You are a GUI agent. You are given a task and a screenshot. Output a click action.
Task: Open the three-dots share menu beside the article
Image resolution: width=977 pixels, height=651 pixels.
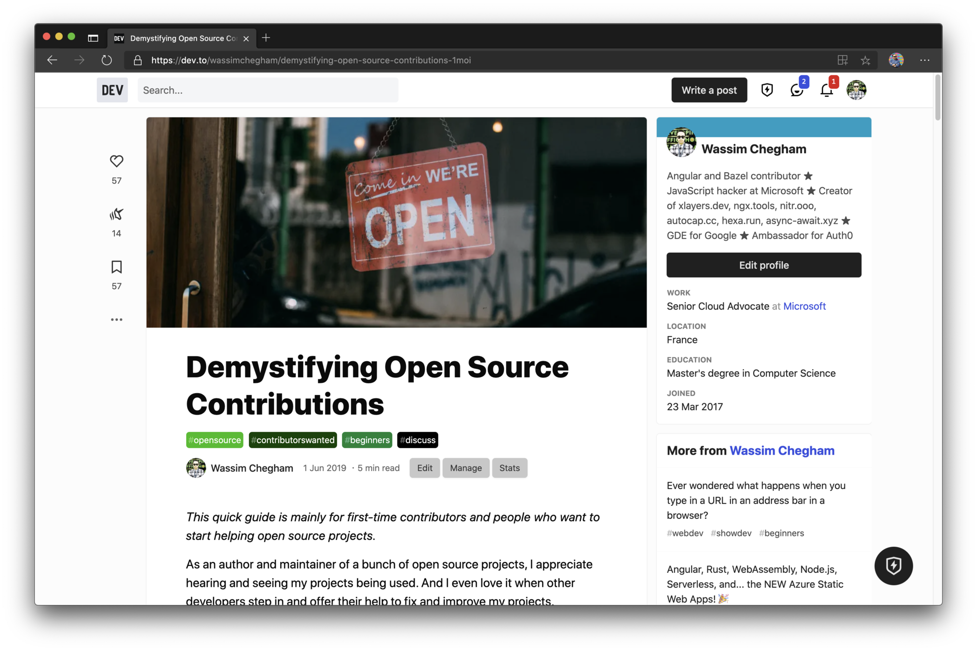(116, 320)
